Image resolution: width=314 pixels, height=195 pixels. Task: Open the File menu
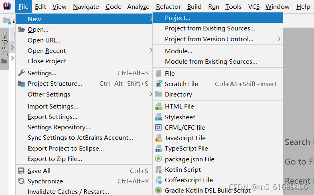23,6
